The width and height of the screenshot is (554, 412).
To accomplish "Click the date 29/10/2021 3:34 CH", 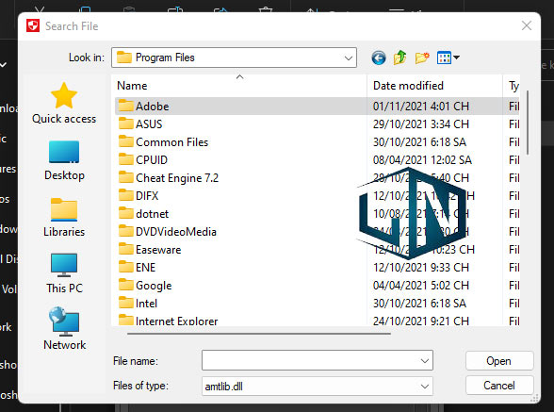I will coord(421,124).
